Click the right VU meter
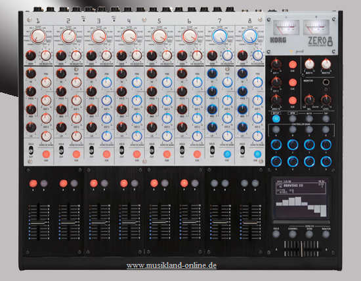The image size is (361, 281). tap(316, 28)
